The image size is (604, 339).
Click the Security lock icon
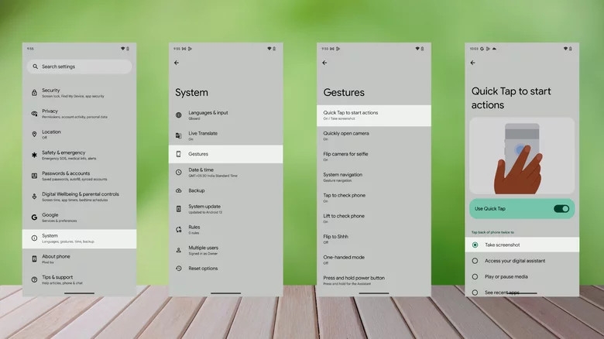click(34, 93)
